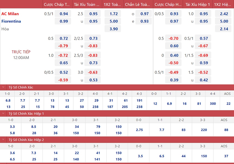Select the Tài Xỉu Hiệp 1 column header
234x164 pixels.
(198, 4)
